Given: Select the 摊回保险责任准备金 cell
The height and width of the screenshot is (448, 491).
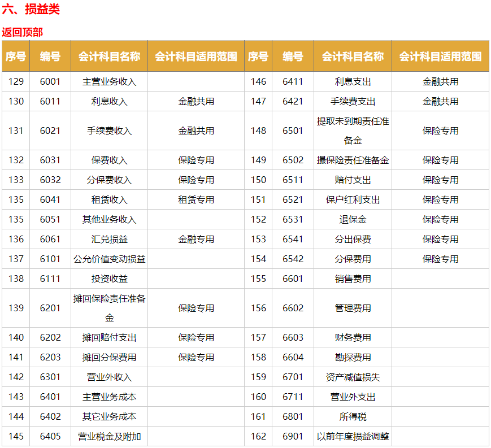Looking at the screenshot, I should [x=108, y=307].
